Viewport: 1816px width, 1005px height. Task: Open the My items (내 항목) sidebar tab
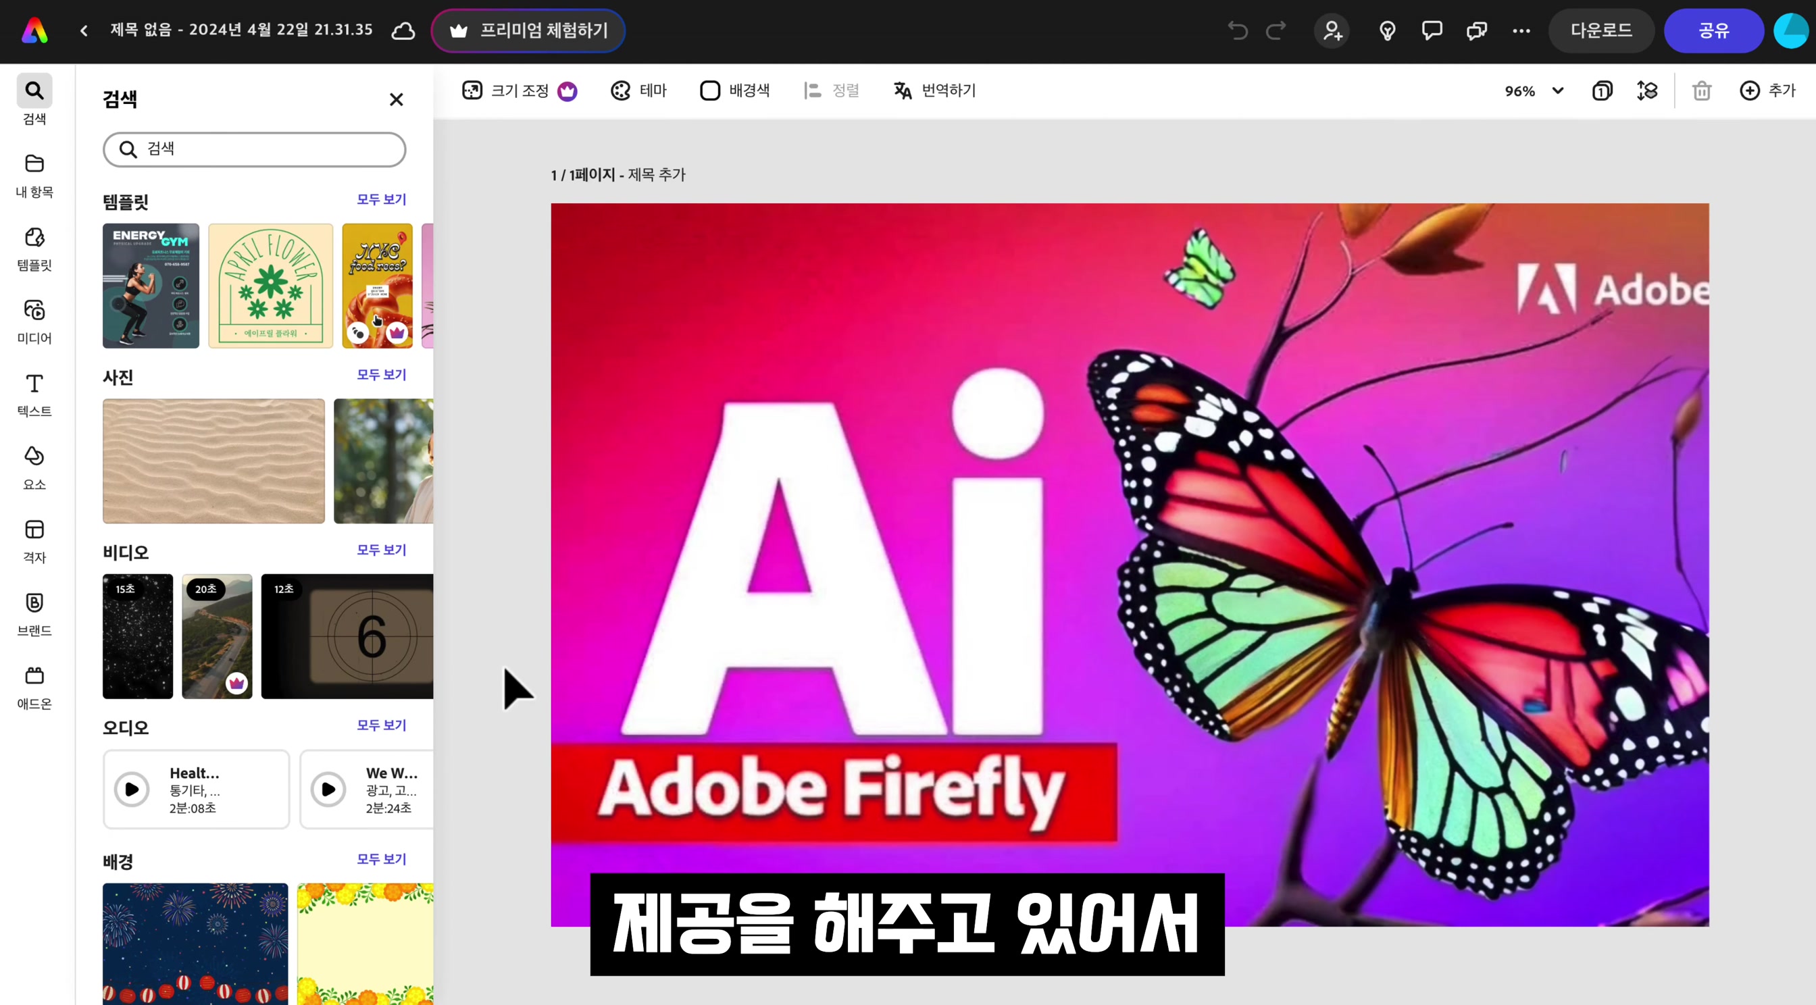34,176
